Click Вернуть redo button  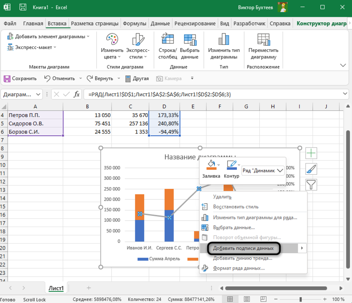[100, 79]
